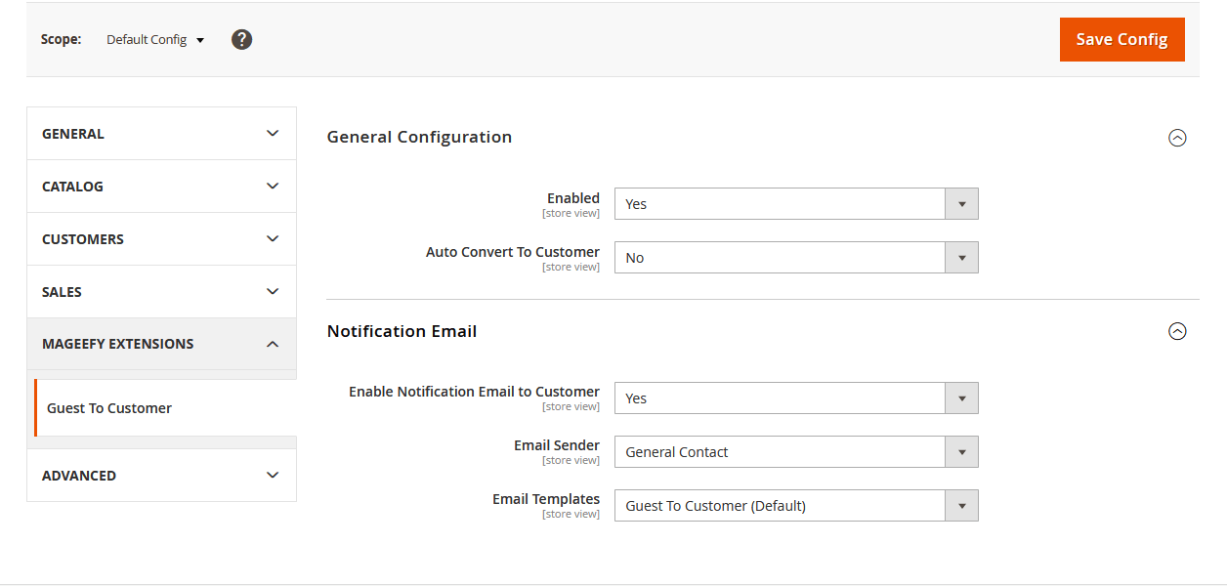Click the Save Config button
The image size is (1227, 586).
(x=1121, y=40)
